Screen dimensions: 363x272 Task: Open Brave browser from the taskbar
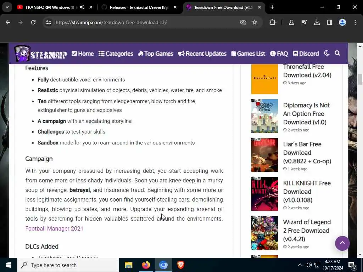point(181,265)
